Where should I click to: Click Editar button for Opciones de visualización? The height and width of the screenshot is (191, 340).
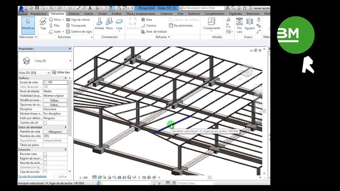(55, 105)
